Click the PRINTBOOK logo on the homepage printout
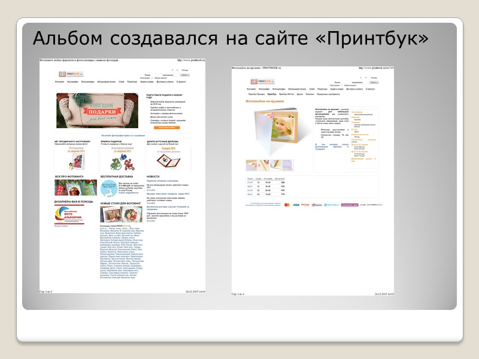The width and height of the screenshot is (479, 359). point(71,74)
